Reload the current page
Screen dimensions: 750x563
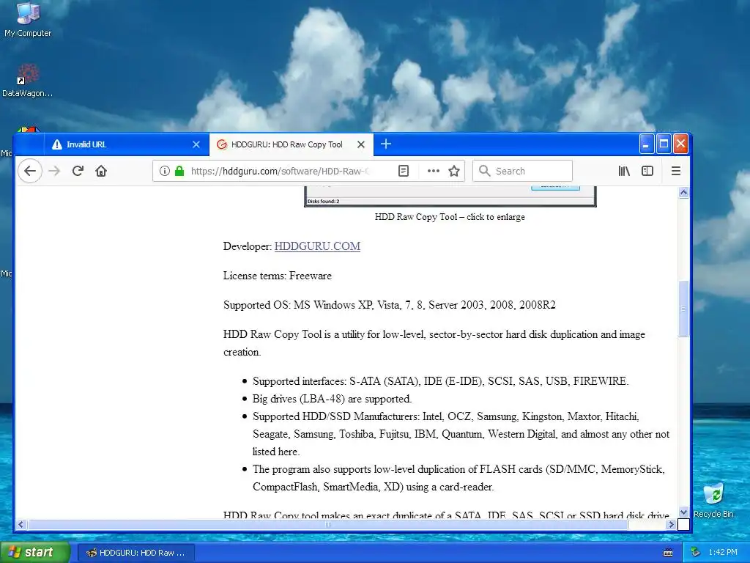78,171
